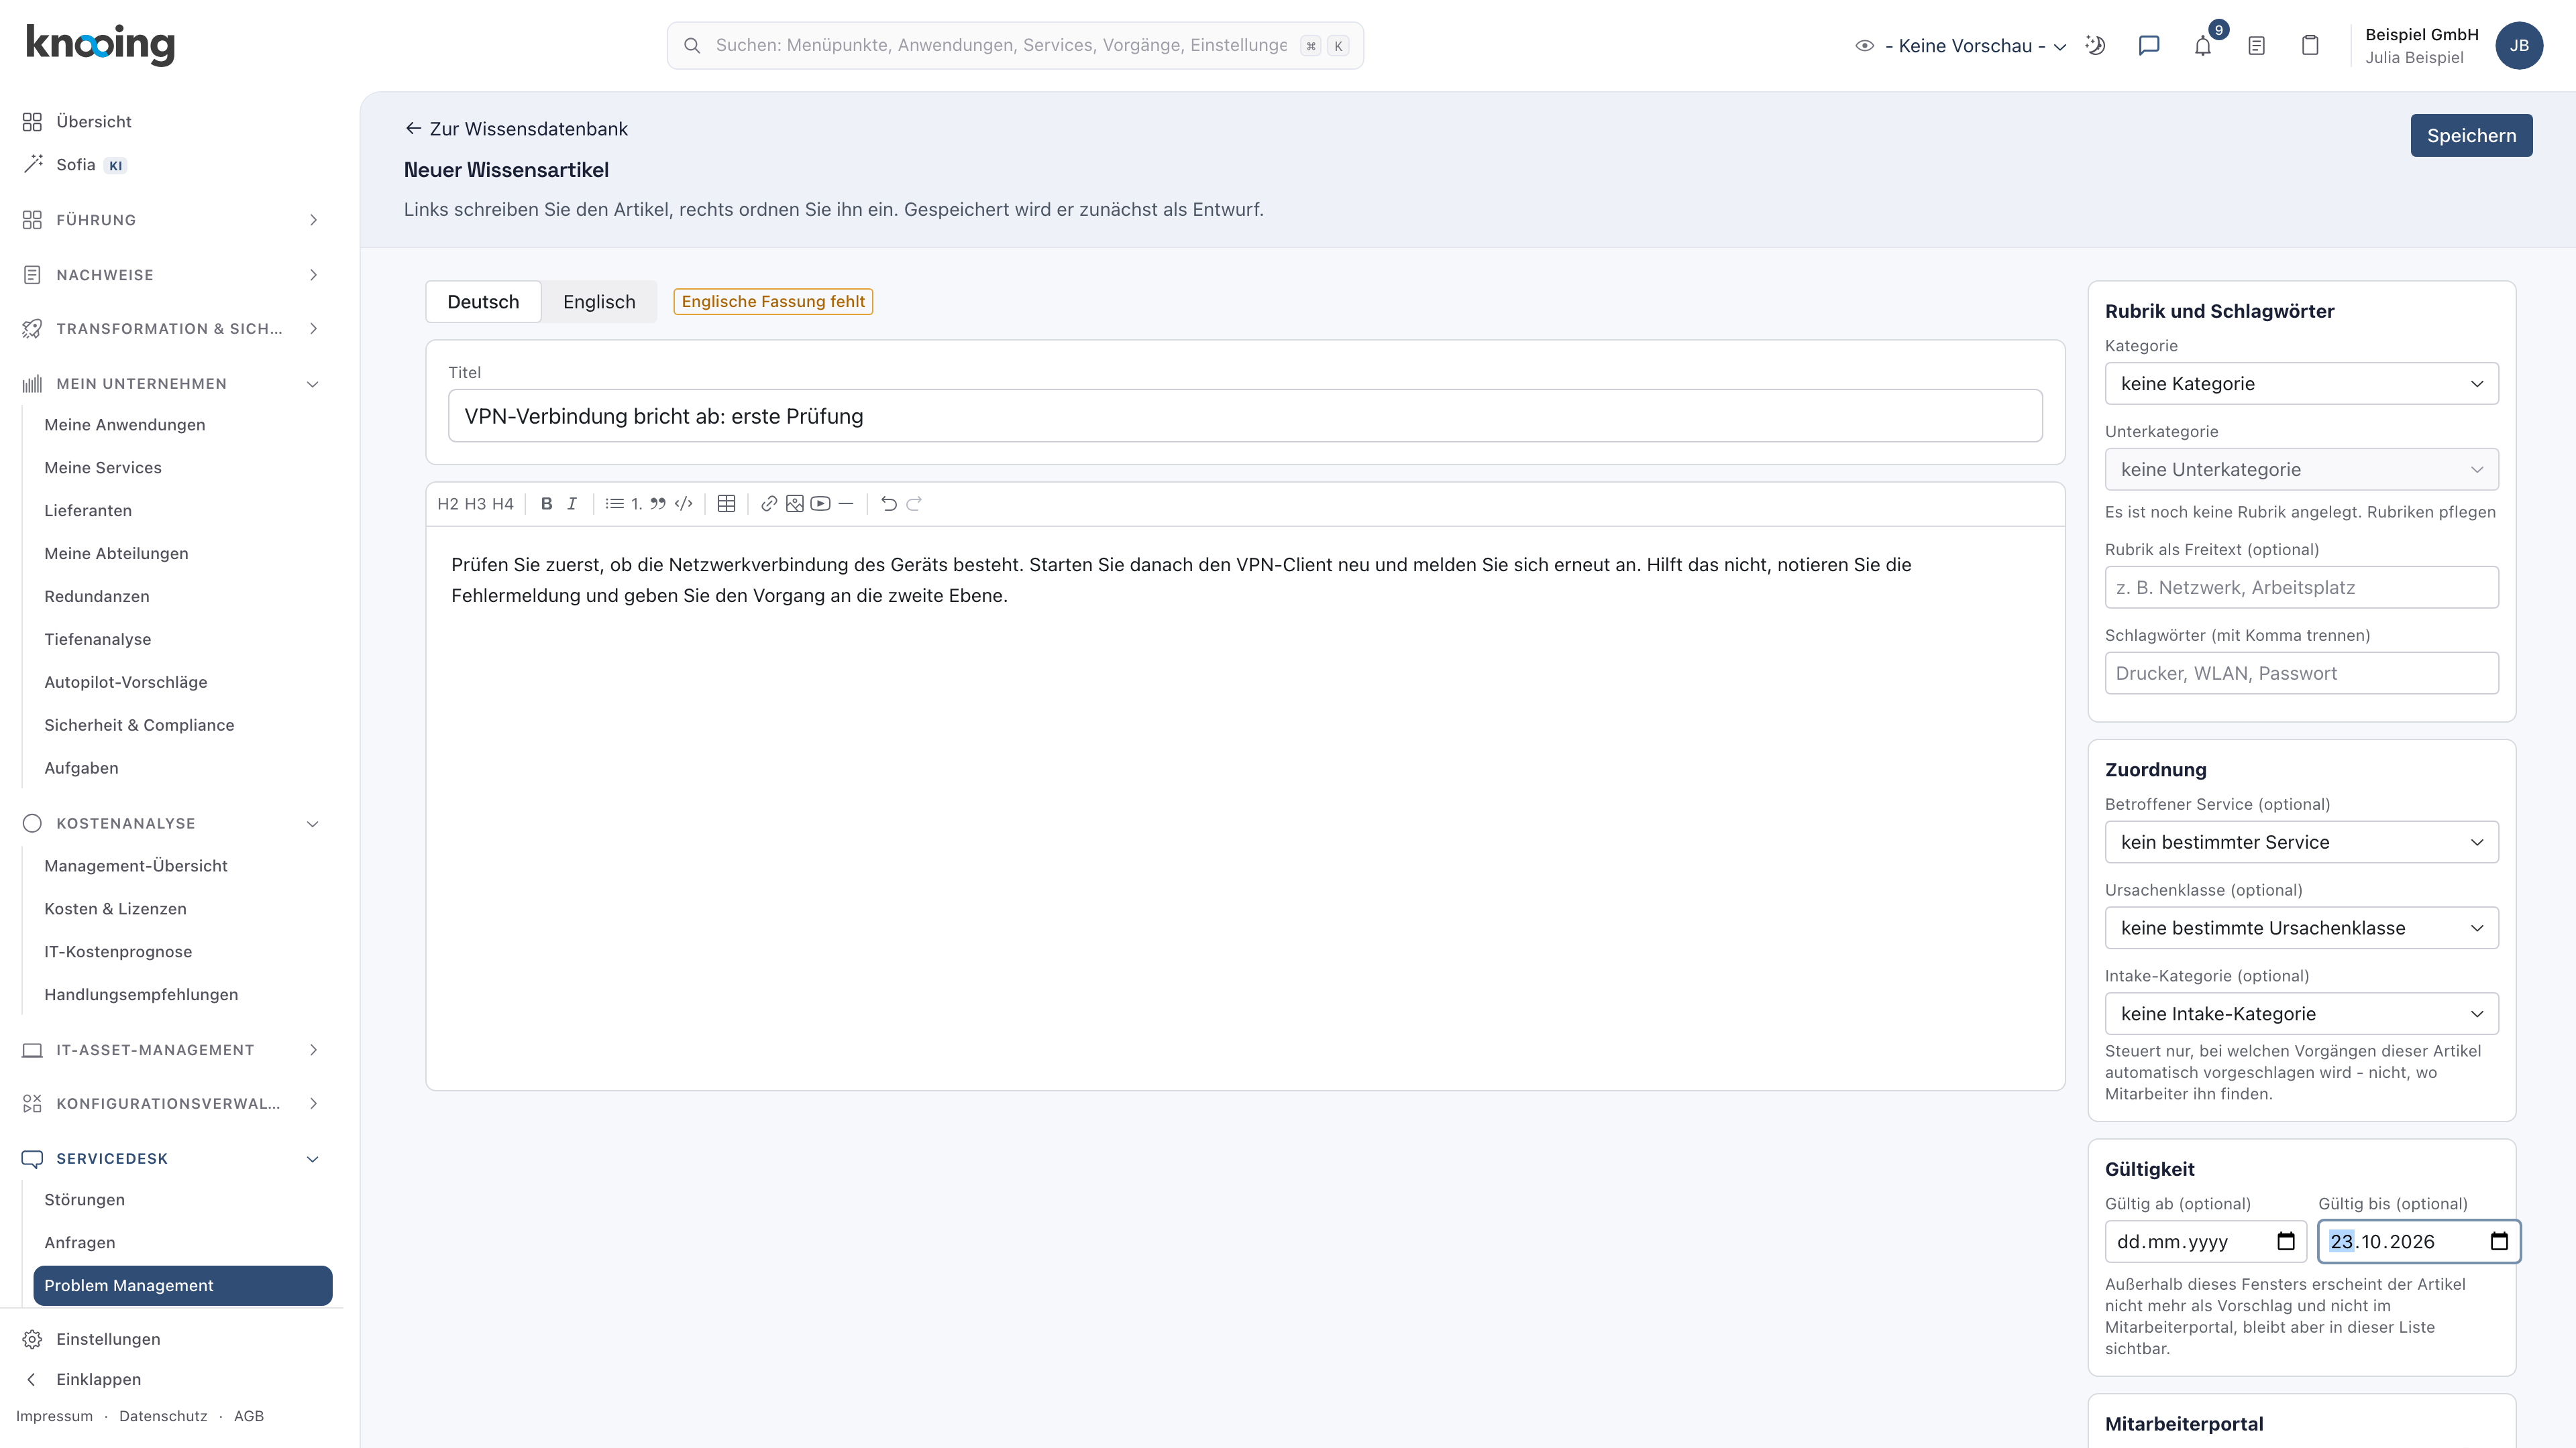Undo the last editor change
Image resolution: width=2576 pixels, height=1448 pixels.
[x=889, y=503]
